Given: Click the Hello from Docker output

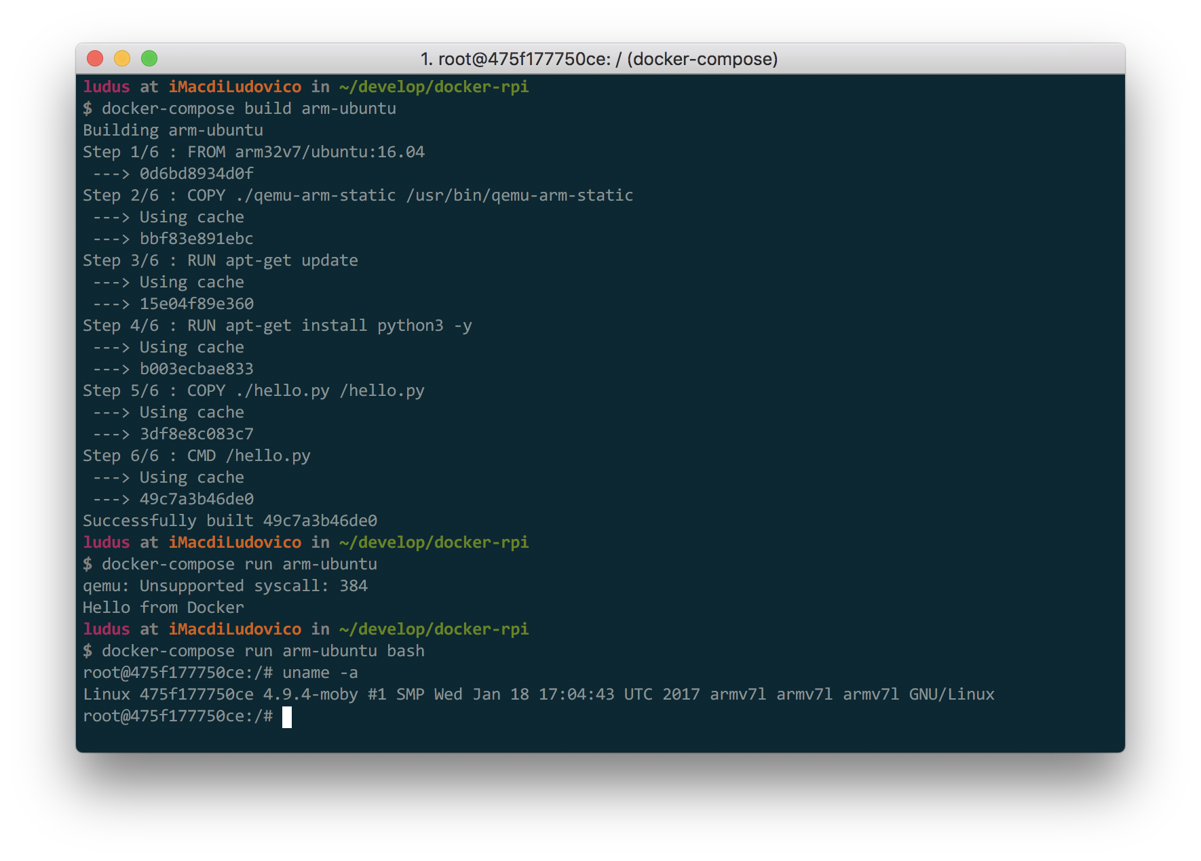Looking at the screenshot, I should click(x=163, y=607).
